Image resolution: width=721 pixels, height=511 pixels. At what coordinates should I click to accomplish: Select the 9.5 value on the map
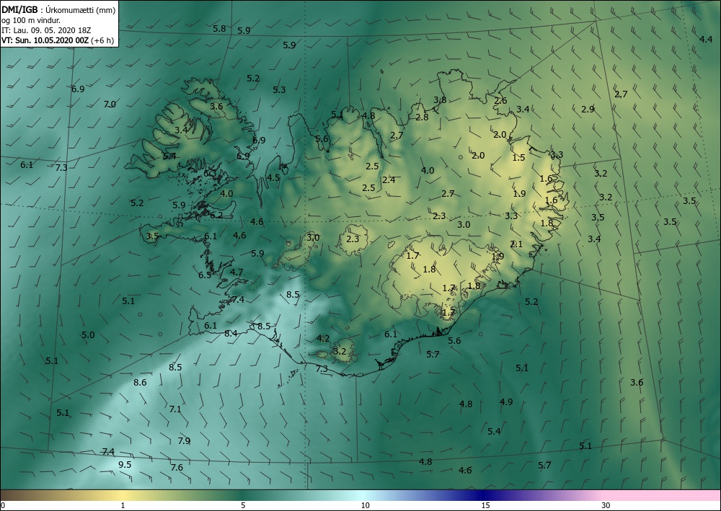pos(125,465)
